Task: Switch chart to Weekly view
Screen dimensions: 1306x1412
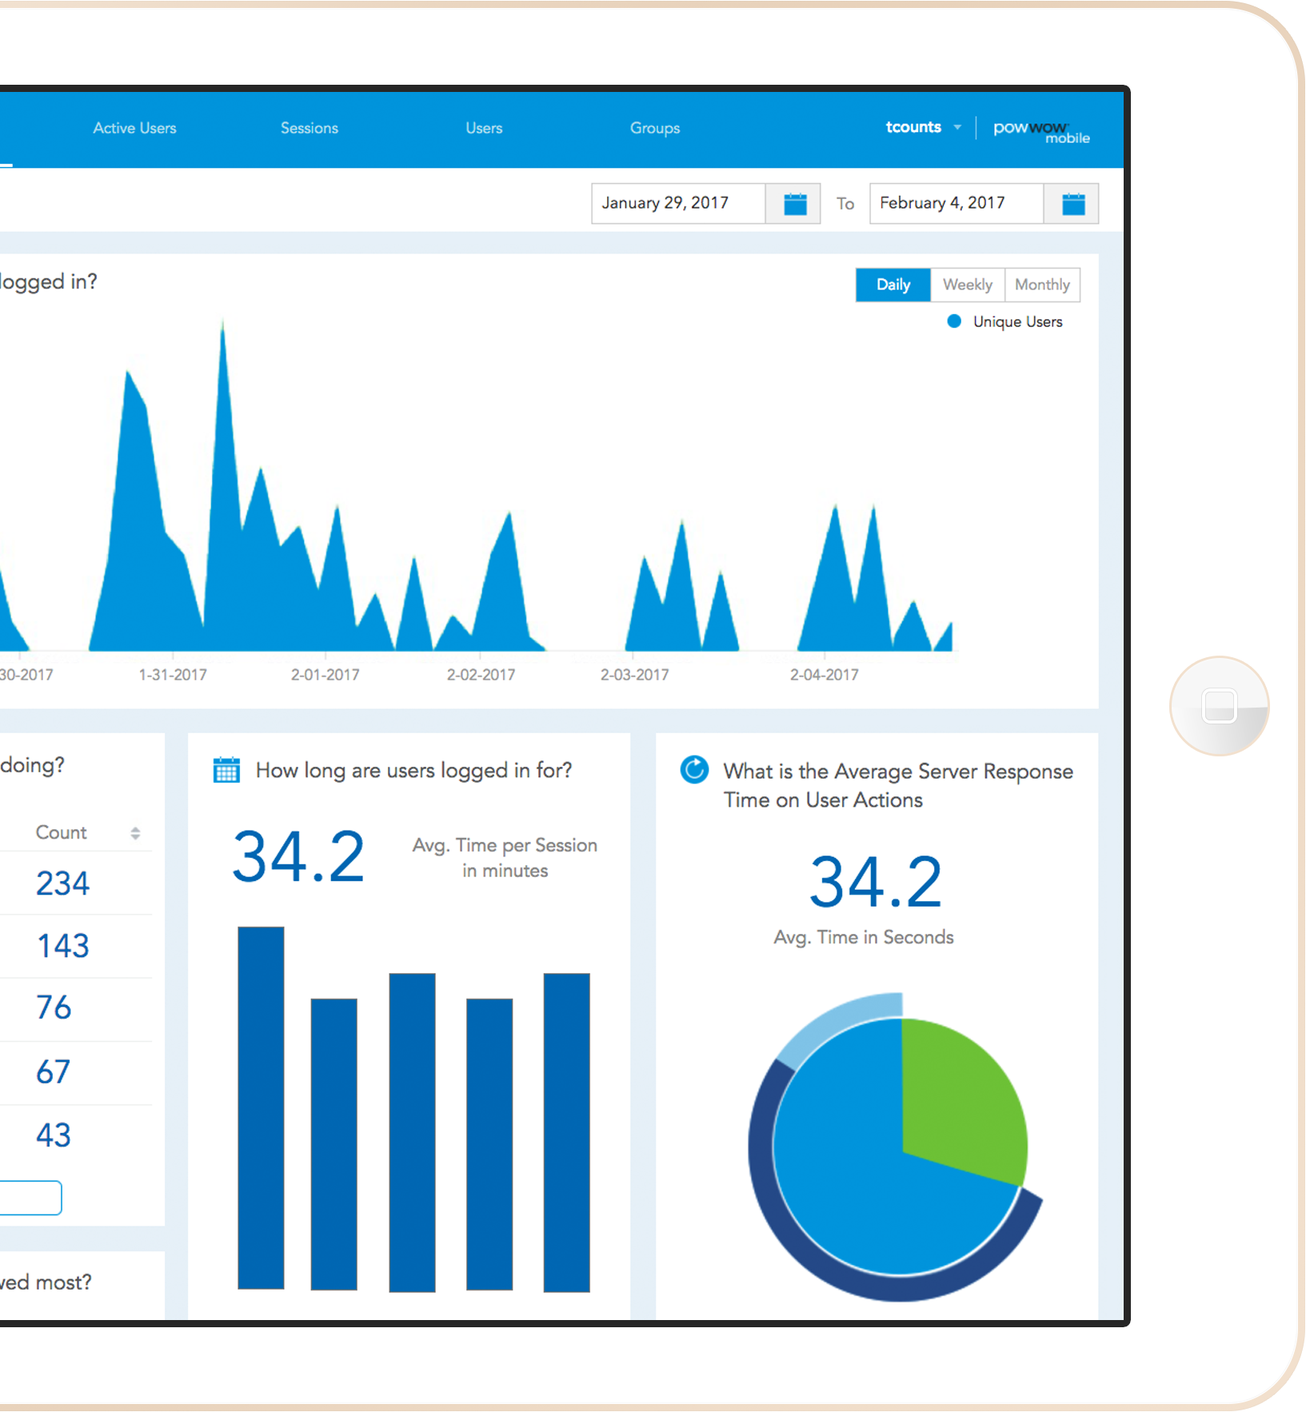Action: click(x=967, y=285)
